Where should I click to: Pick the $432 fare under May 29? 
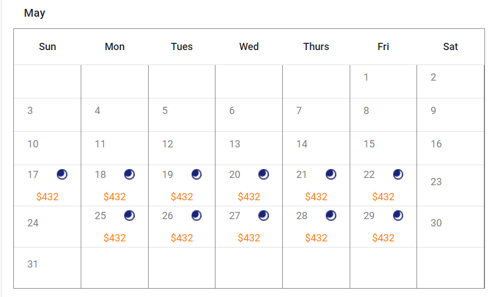coord(383,238)
